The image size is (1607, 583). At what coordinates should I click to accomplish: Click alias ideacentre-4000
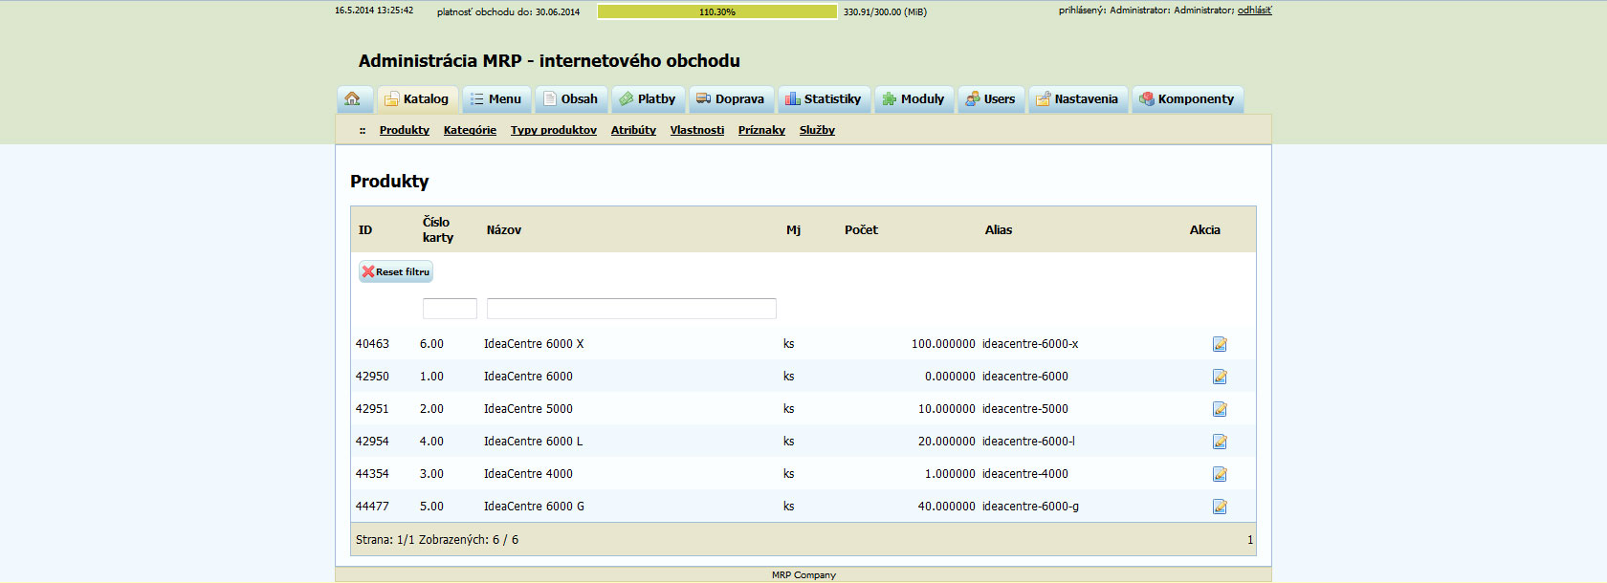click(1025, 474)
